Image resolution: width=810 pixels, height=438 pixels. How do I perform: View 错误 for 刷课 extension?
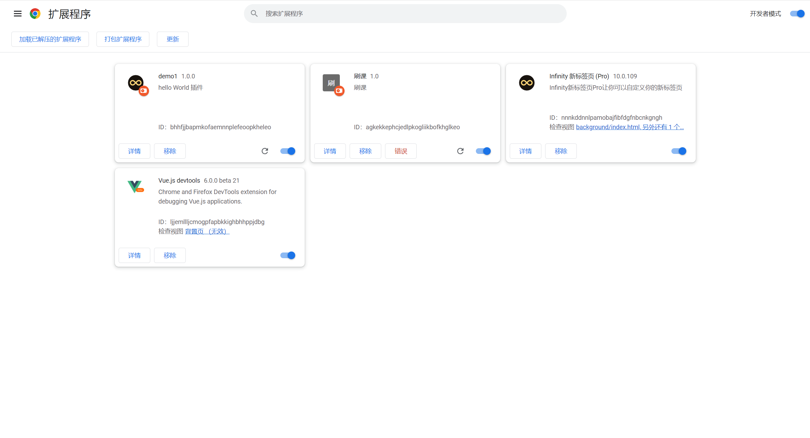(401, 151)
